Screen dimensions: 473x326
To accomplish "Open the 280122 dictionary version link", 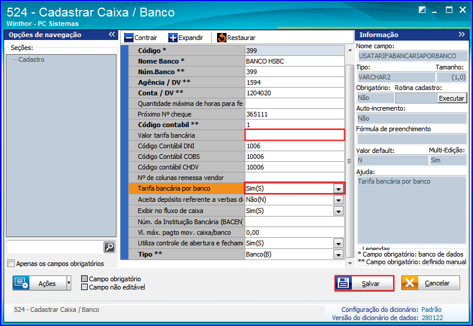I will pos(432,318).
